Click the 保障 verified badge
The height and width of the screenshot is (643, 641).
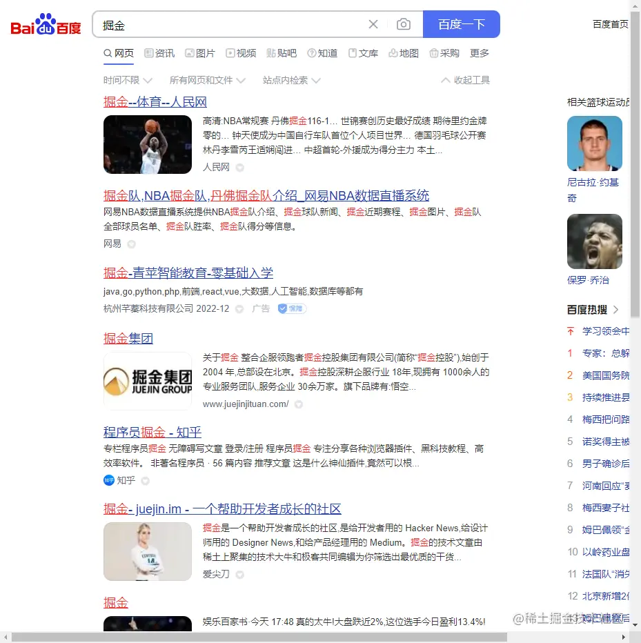coord(292,308)
